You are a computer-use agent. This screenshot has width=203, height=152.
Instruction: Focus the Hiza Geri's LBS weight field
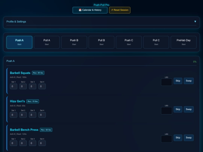click(x=167, y=111)
